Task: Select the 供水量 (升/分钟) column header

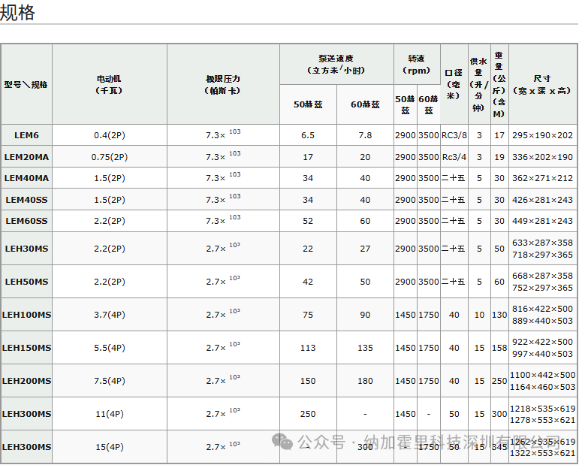Action: click(x=479, y=85)
